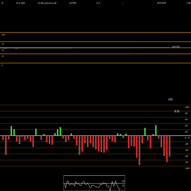The image size is (191, 191).
Task: Select the SI & MR header text
Action: coord(20,3)
